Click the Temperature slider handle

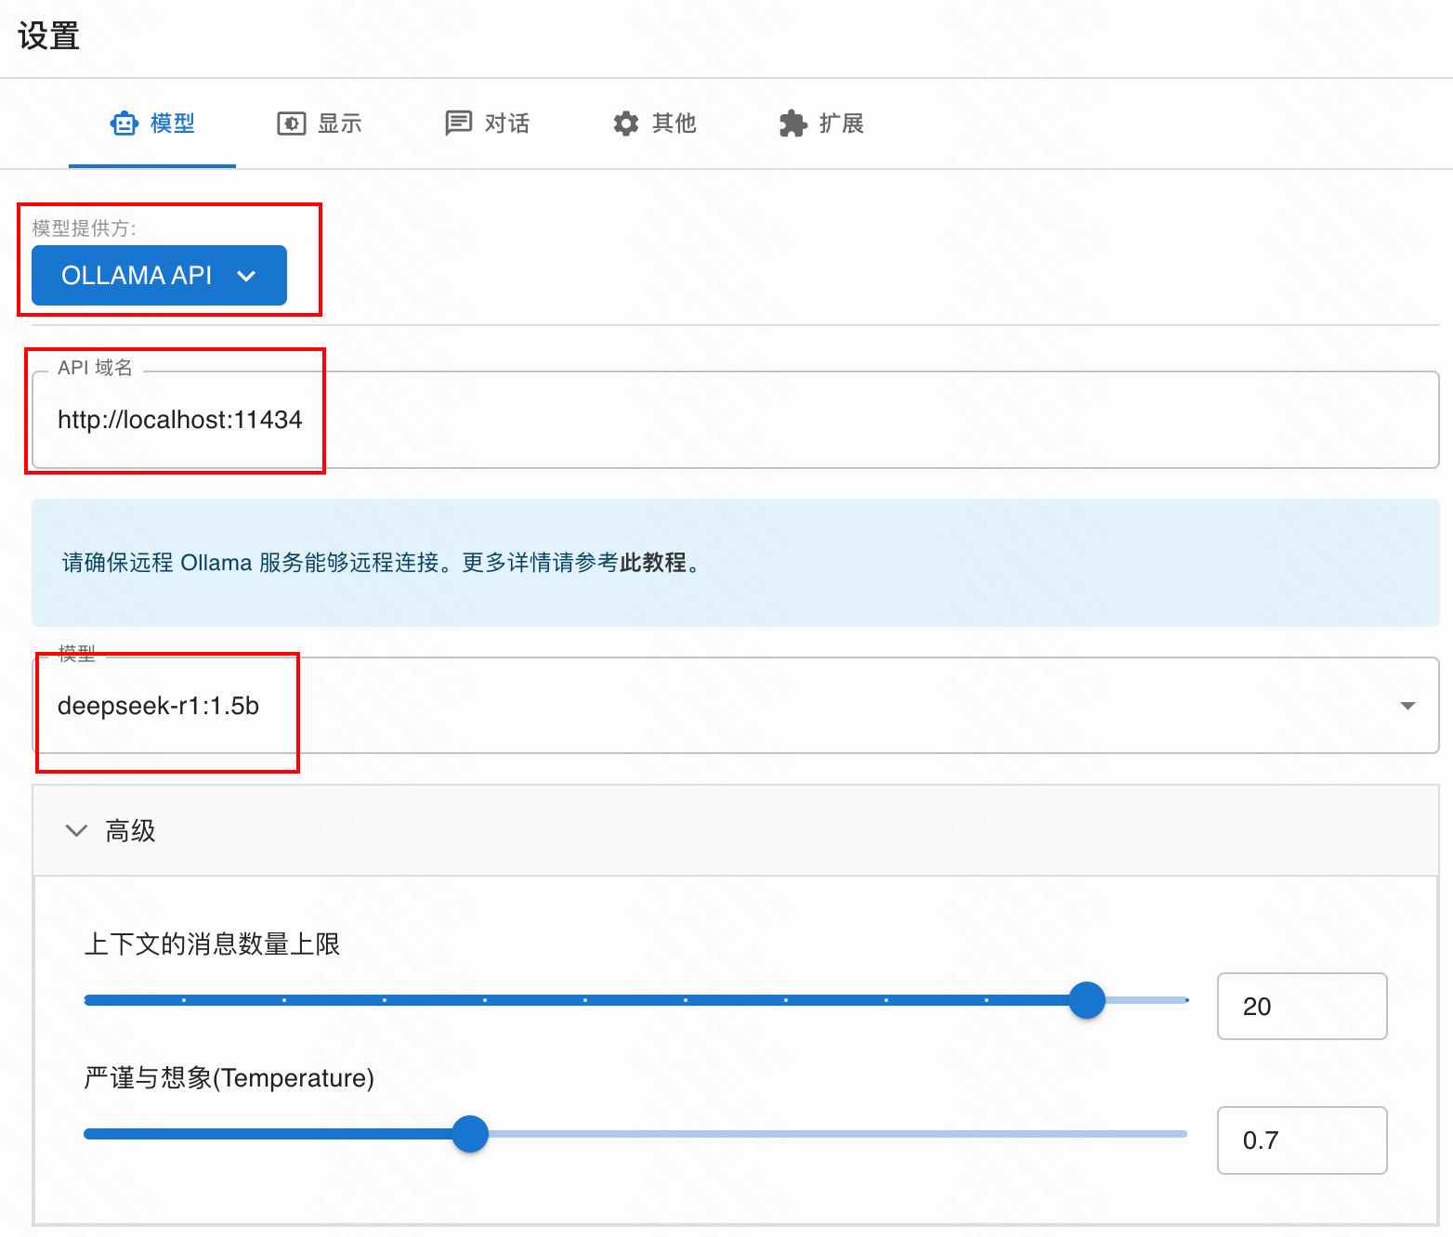470,1134
